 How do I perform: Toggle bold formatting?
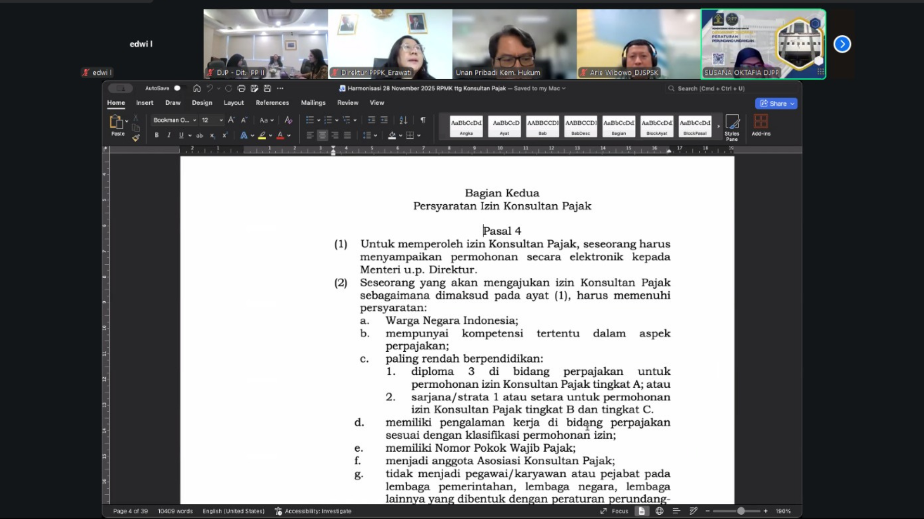point(156,136)
